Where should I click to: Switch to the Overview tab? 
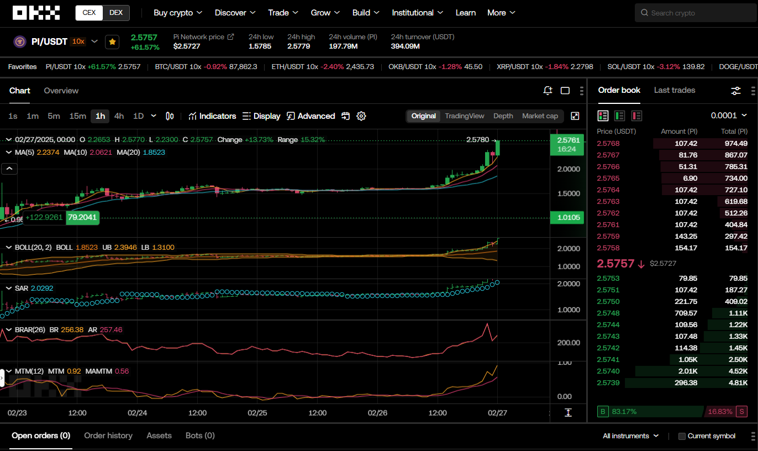pyautogui.click(x=61, y=91)
